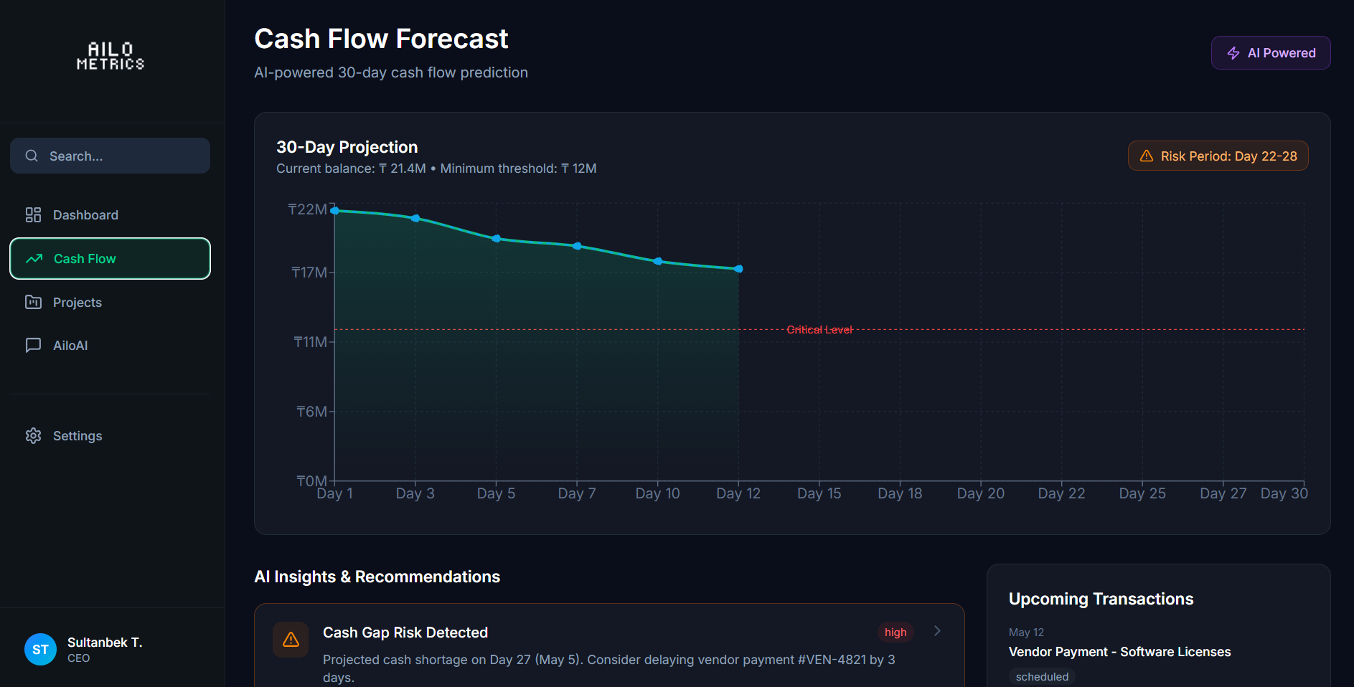Expand the Cash Gap Risk chevron

pyautogui.click(x=937, y=631)
